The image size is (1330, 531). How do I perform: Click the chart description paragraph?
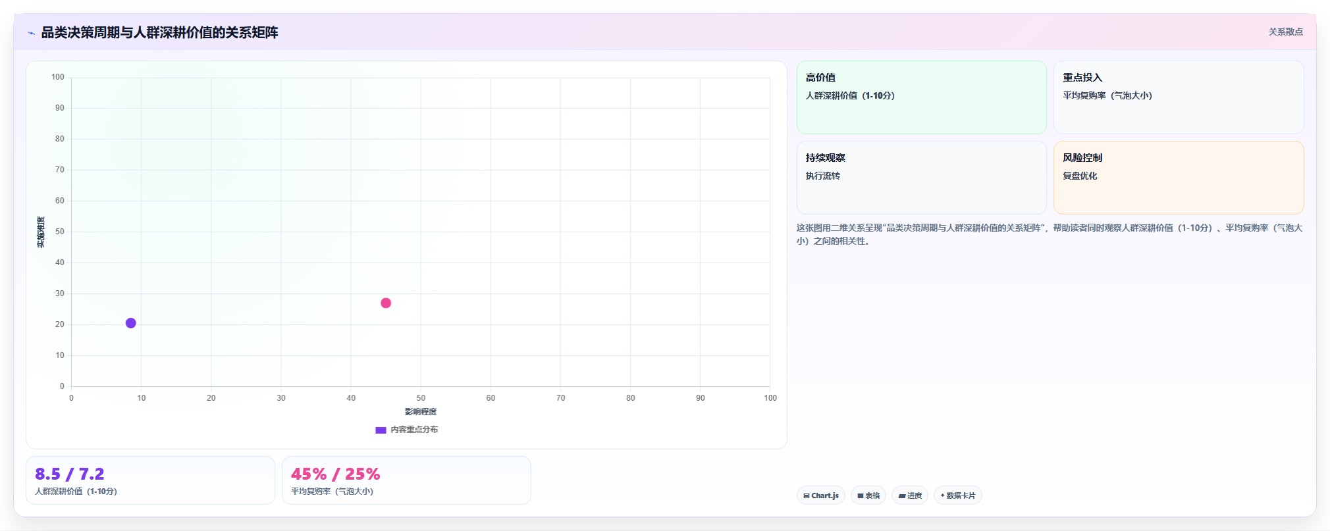(x=1050, y=234)
